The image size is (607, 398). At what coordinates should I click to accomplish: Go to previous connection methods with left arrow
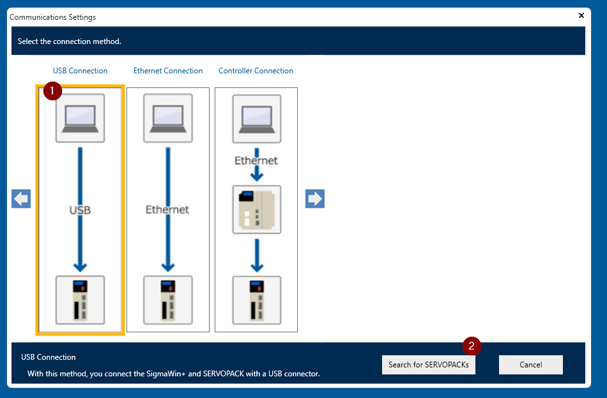click(21, 198)
